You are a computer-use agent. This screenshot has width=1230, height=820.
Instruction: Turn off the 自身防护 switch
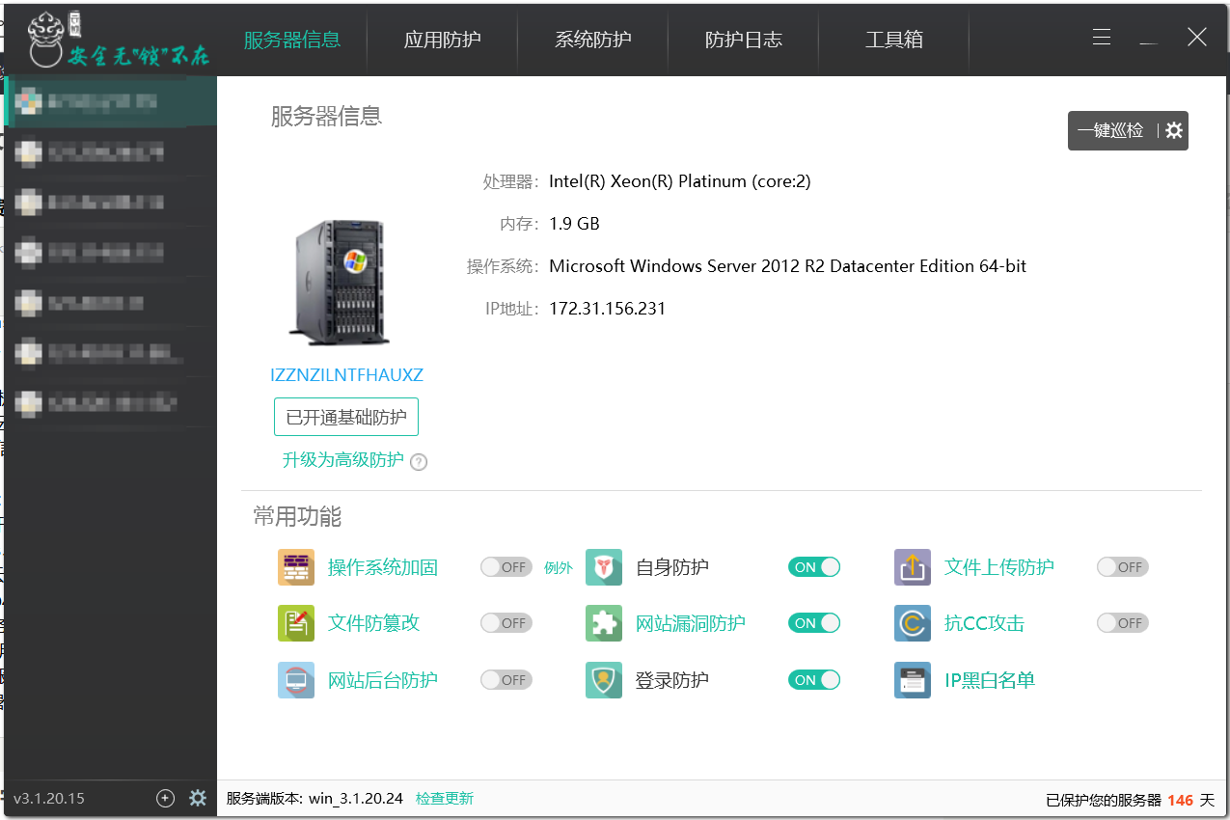point(814,567)
